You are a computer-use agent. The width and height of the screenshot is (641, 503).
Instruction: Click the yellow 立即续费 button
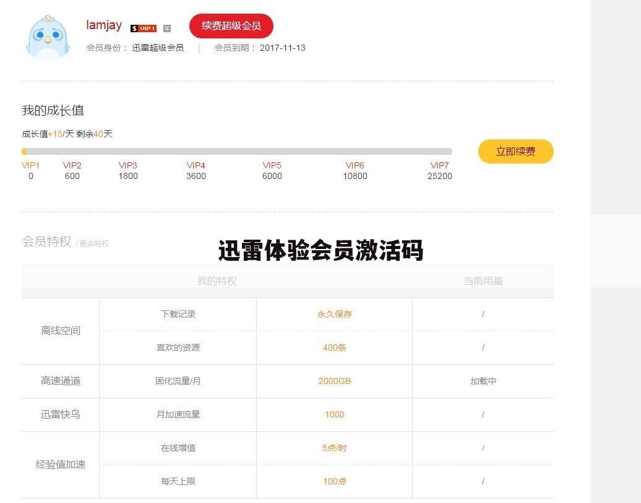coord(516,151)
